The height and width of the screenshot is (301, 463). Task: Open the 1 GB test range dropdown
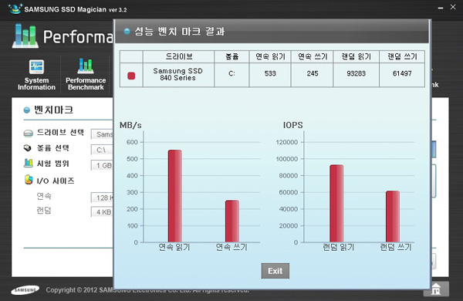point(102,165)
